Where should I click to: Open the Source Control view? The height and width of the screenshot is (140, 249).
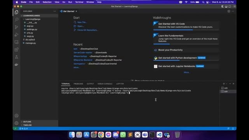[16, 27]
